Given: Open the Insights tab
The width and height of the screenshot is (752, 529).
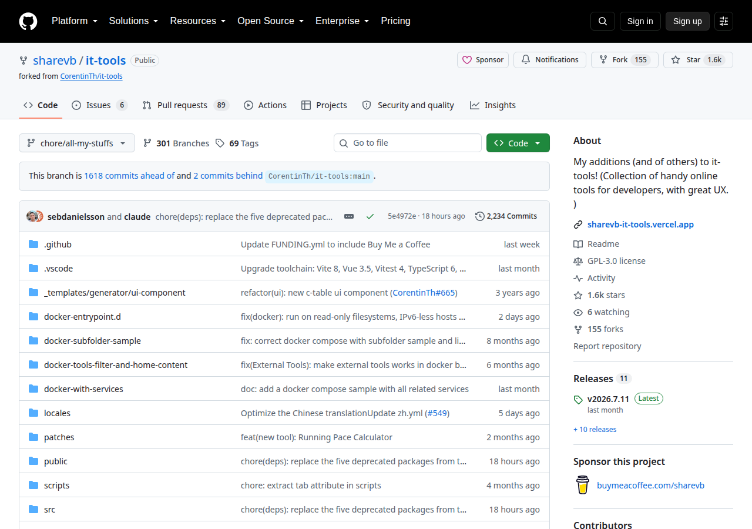Looking at the screenshot, I should [493, 105].
